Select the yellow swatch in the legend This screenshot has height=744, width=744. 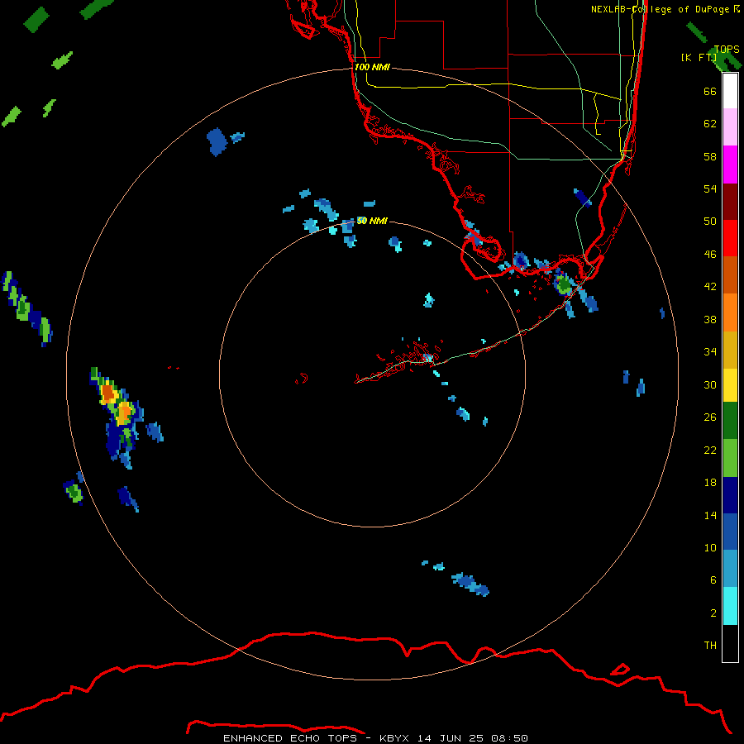(730, 384)
